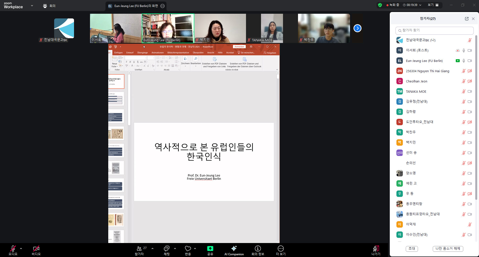Image resolution: width=479 pixels, height=257 pixels.
Task: Click the 초대 invite button
Action: point(412,249)
